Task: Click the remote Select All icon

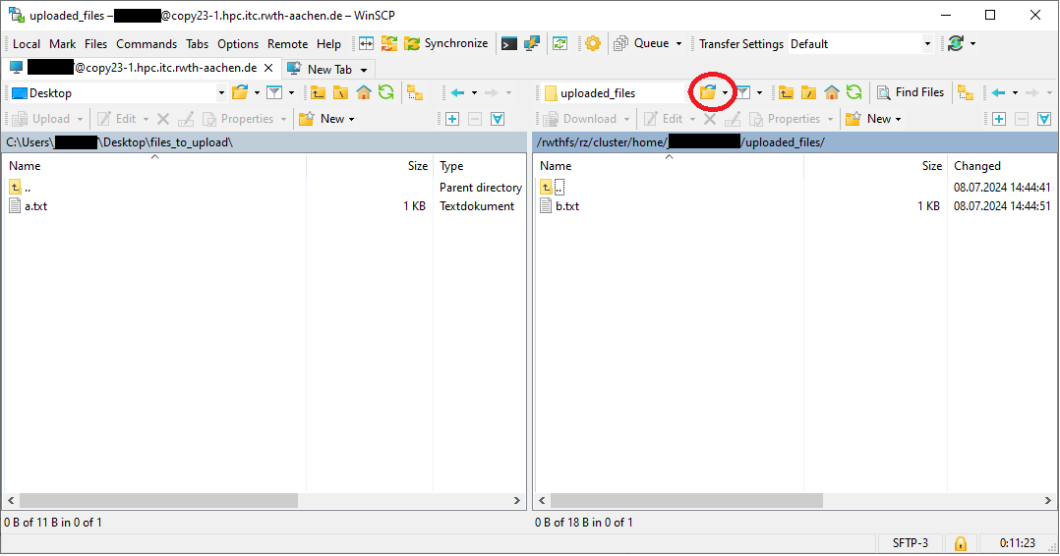Action: pyautogui.click(x=1044, y=119)
